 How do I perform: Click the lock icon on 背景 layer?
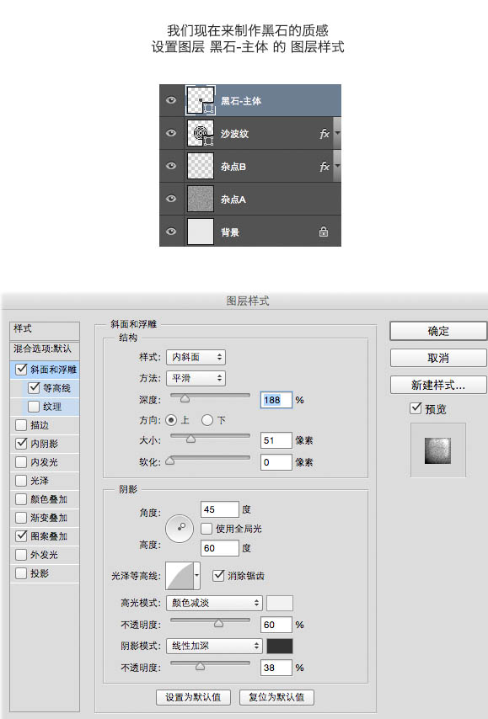324,232
